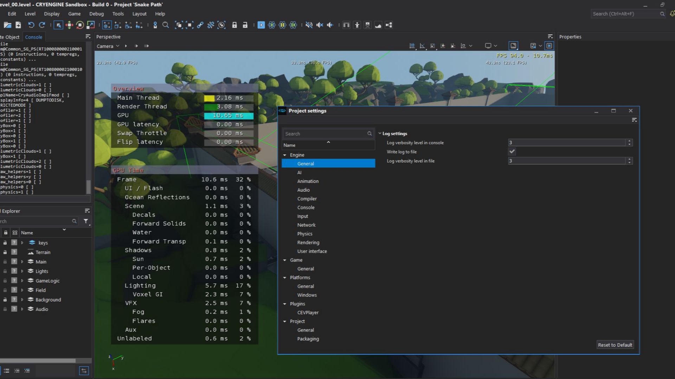675x379 pixels.
Task: Select Physics under Engine settings
Action: (304, 234)
